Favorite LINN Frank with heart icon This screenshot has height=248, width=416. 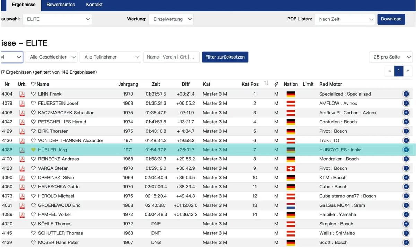point(33,94)
